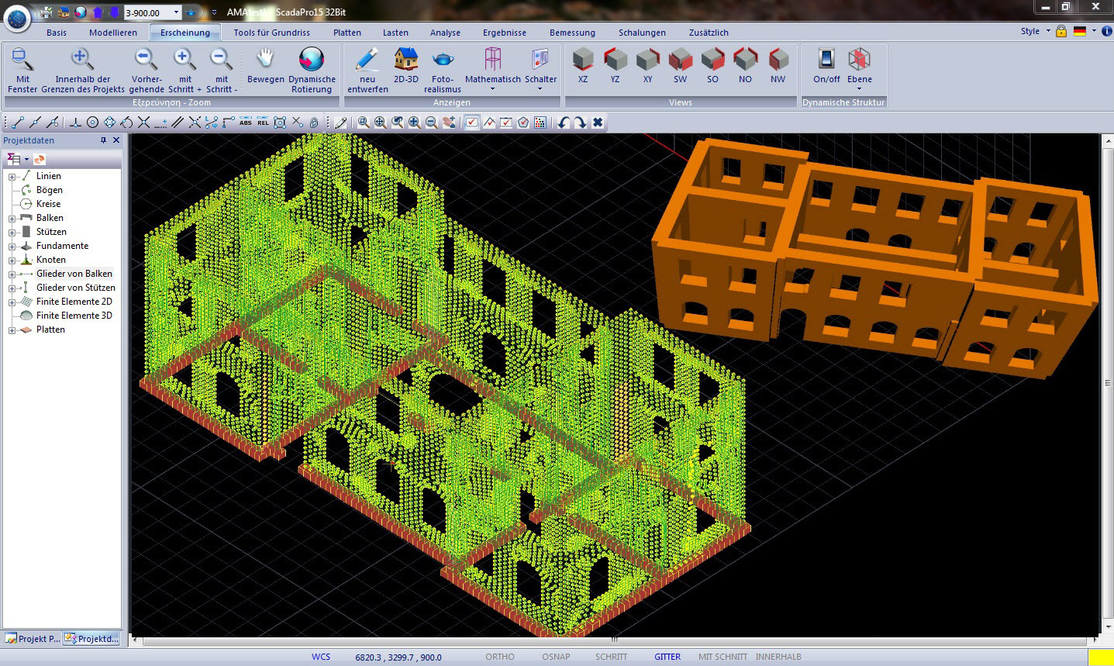Choose the XZ view cube
The height and width of the screenshot is (666, 1114).
[x=583, y=60]
